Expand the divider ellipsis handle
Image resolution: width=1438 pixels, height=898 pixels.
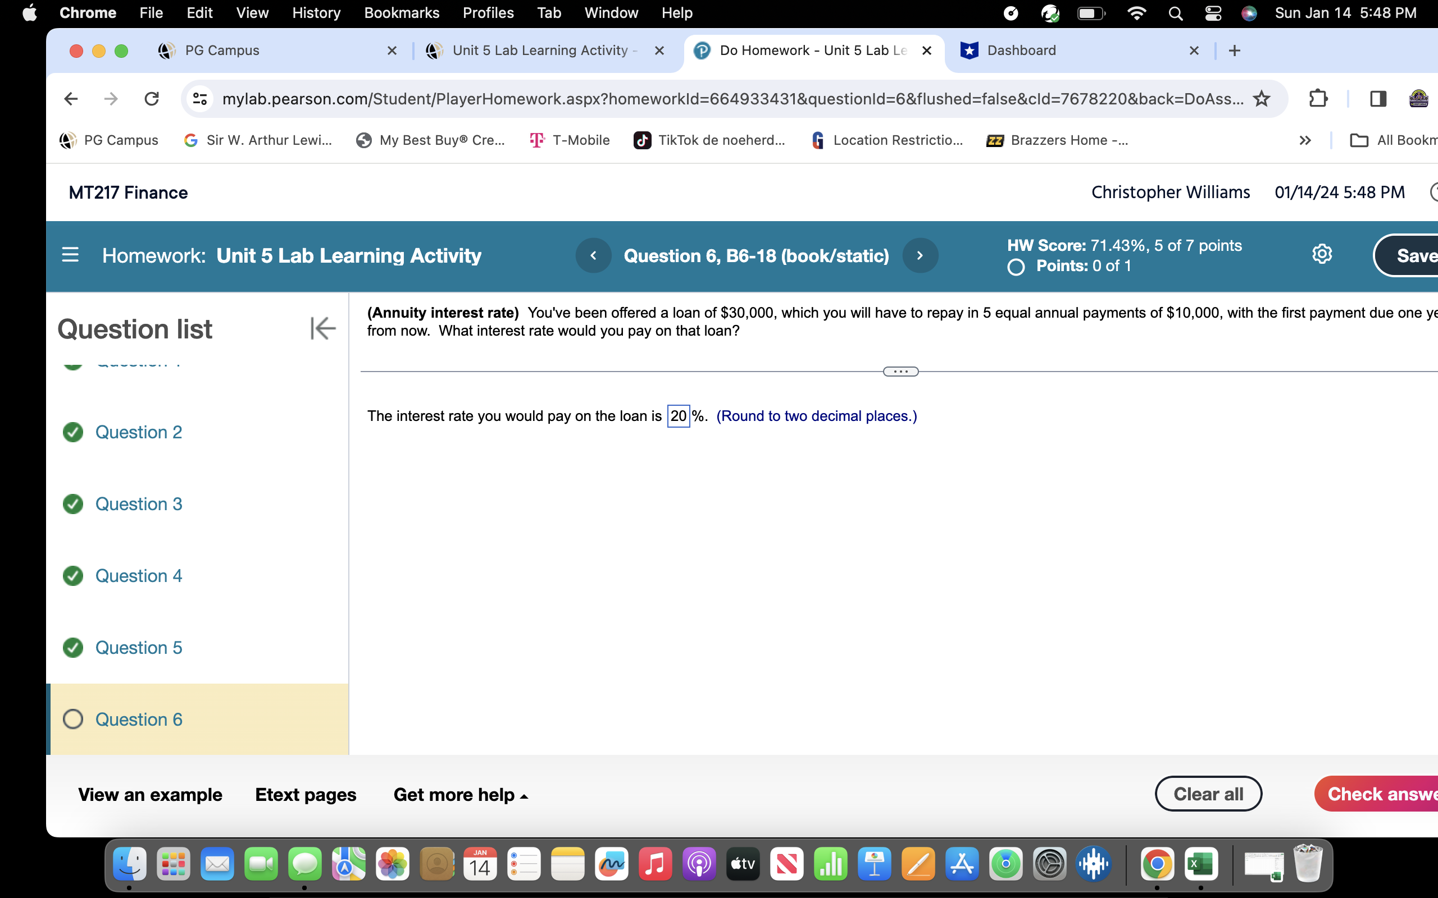900,372
